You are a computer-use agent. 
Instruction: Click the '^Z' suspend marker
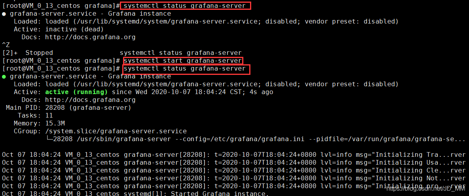pos(6,45)
